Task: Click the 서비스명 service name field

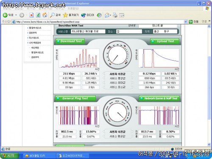Action: [88, 31]
